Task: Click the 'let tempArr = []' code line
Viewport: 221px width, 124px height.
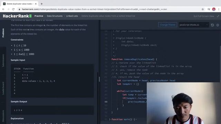Action: click(128, 84)
